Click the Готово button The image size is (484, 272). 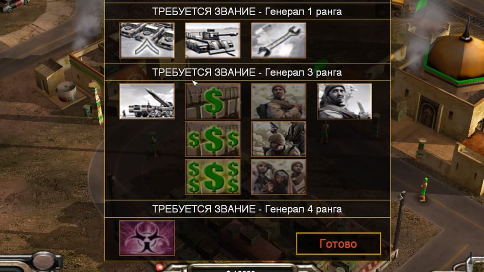click(x=338, y=244)
